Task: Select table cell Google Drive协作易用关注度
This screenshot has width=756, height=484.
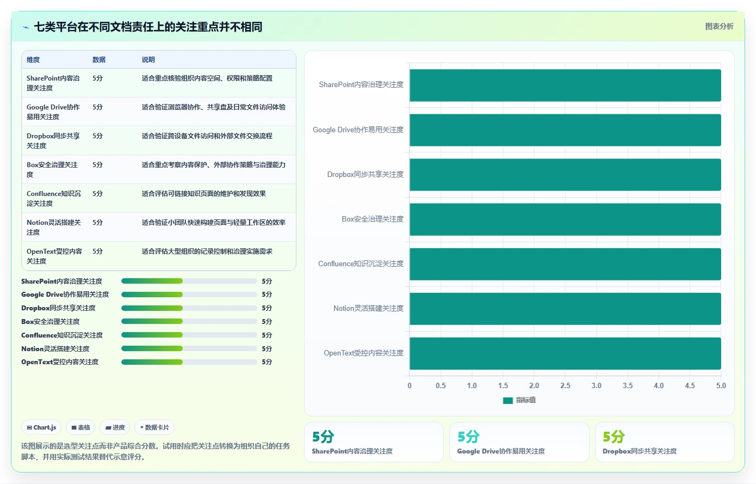Action: pyautogui.click(x=54, y=112)
